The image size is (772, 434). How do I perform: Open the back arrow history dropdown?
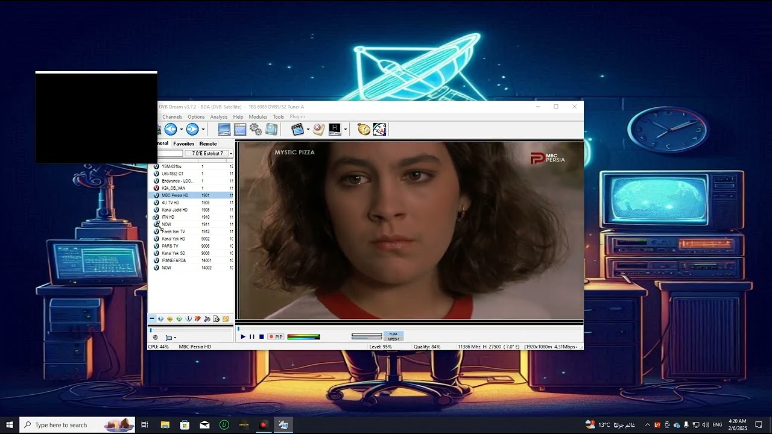tap(181, 130)
